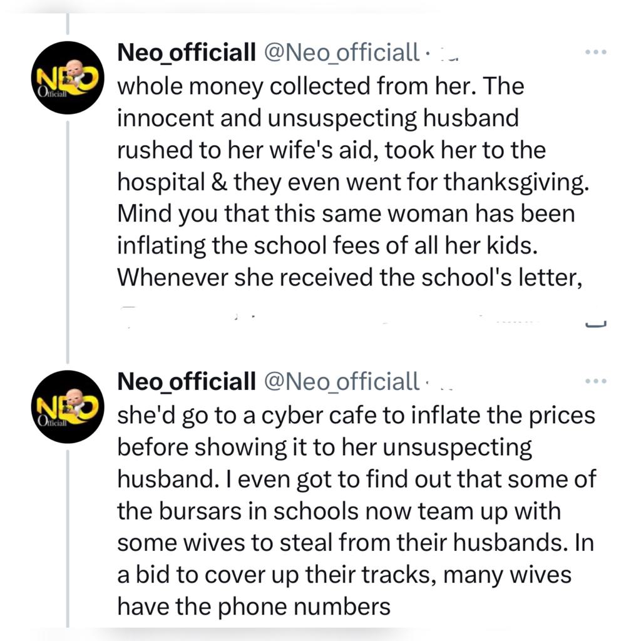Click the @Neo_officiall handle on second tweet

coord(342,381)
